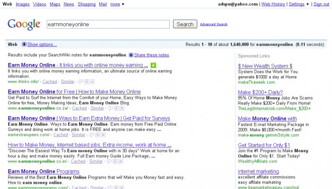Open Similar pages for www.itlinks.info
Image resolution: width=332 pixels, height=189 pixels.
click(x=67, y=82)
